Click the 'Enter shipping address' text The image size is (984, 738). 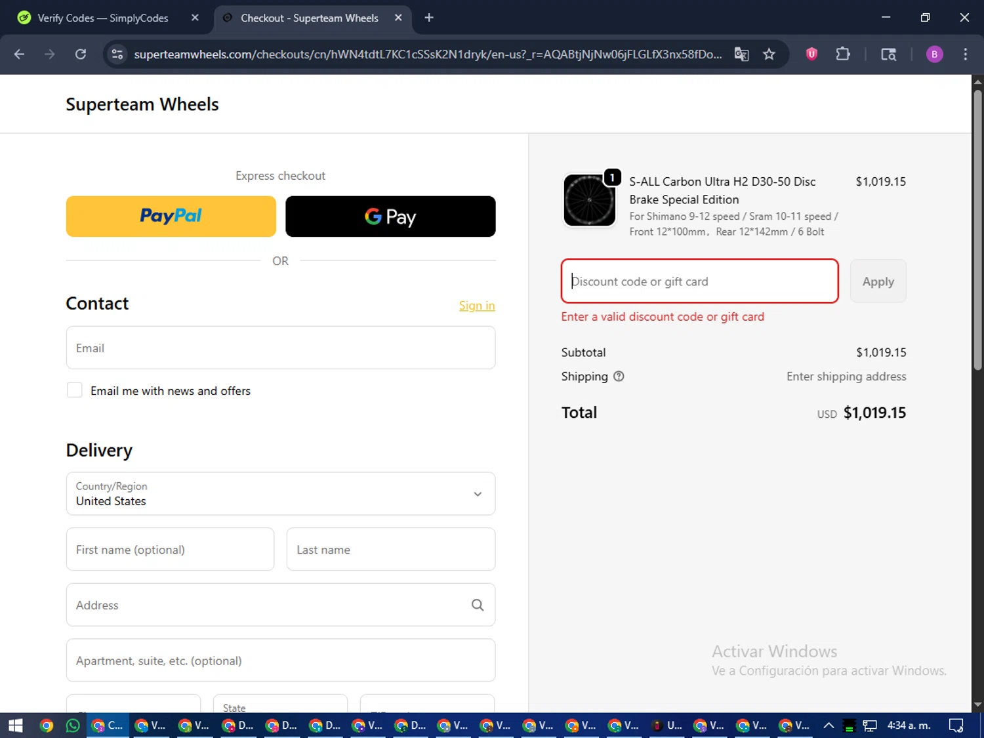click(x=846, y=377)
